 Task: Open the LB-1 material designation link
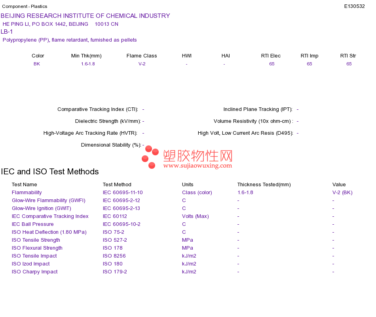coord(7,32)
